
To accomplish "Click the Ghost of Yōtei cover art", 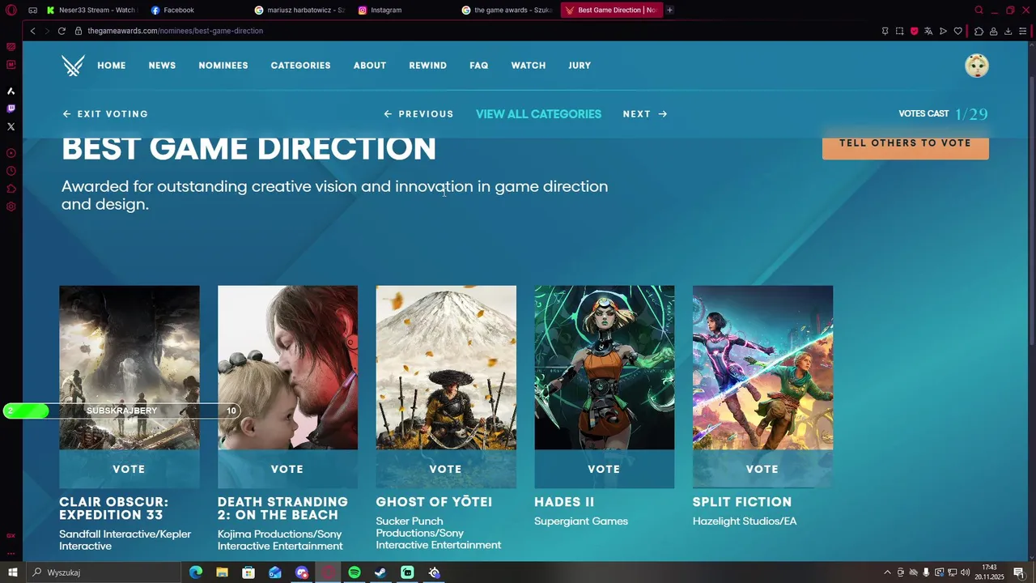I will (445, 368).
